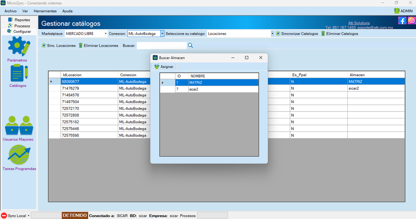Screen dimensions: 416x219
Task: Expand the Seleccione su catalogo dropdown
Action: coord(272,34)
